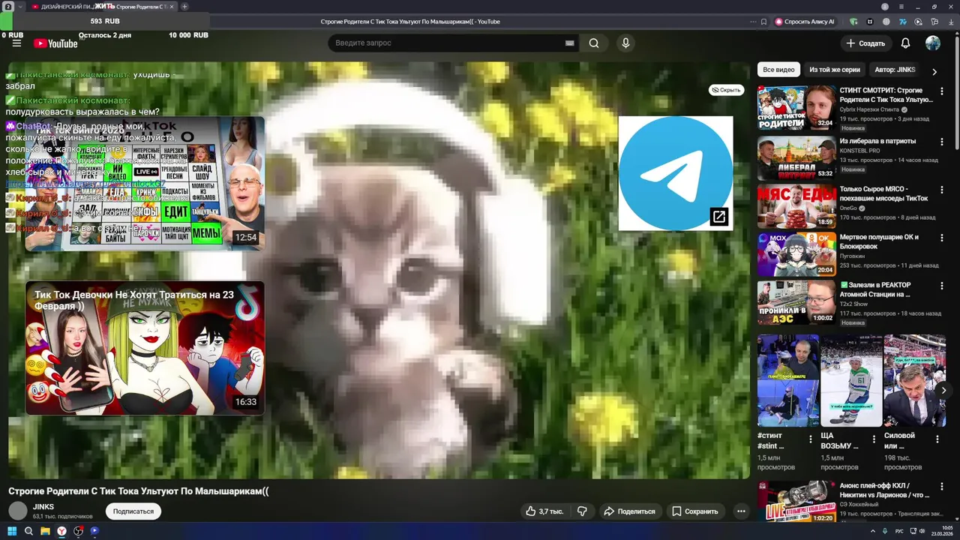The width and height of the screenshot is (960, 540).
Task: Open the РУС language indicator in tray
Action: click(899, 531)
